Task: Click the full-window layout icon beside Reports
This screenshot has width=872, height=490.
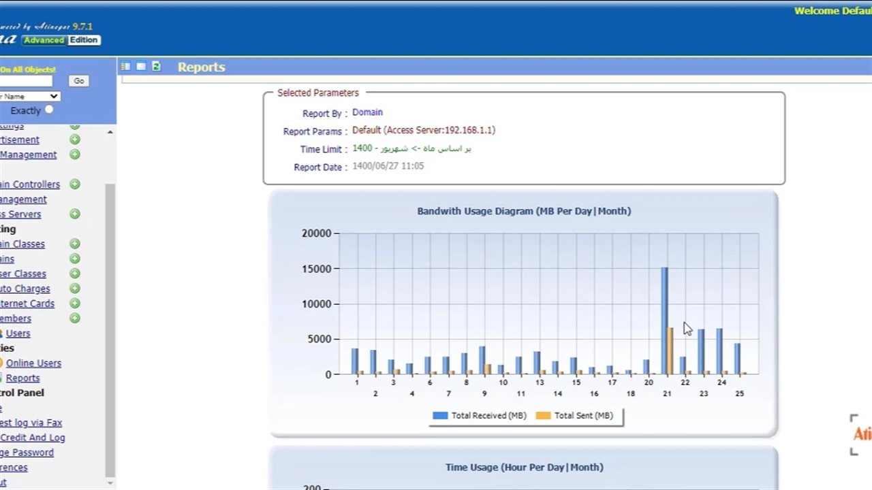Action: [x=140, y=66]
